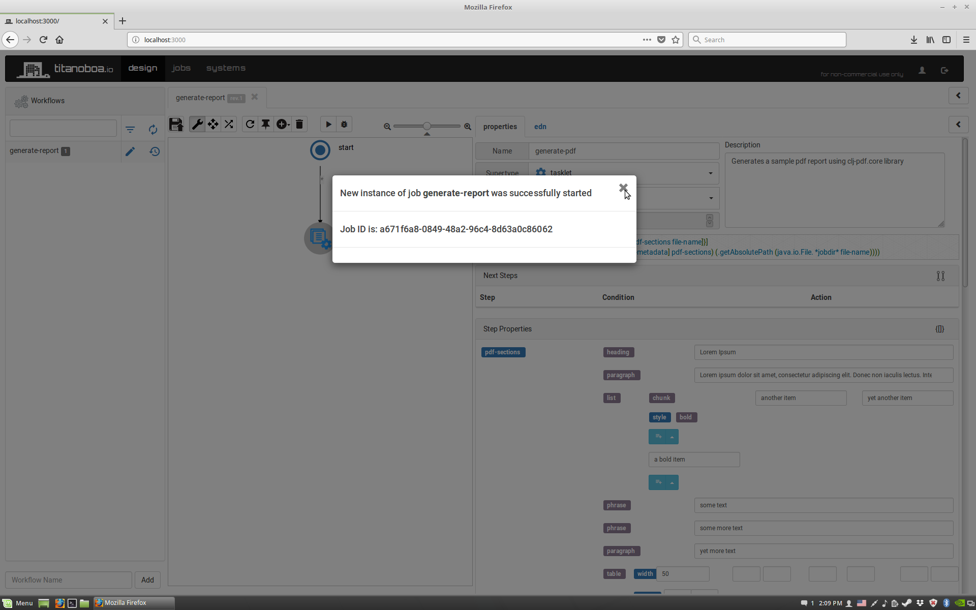
Task: Click the refresh workflows list icon
Action: 153,130
